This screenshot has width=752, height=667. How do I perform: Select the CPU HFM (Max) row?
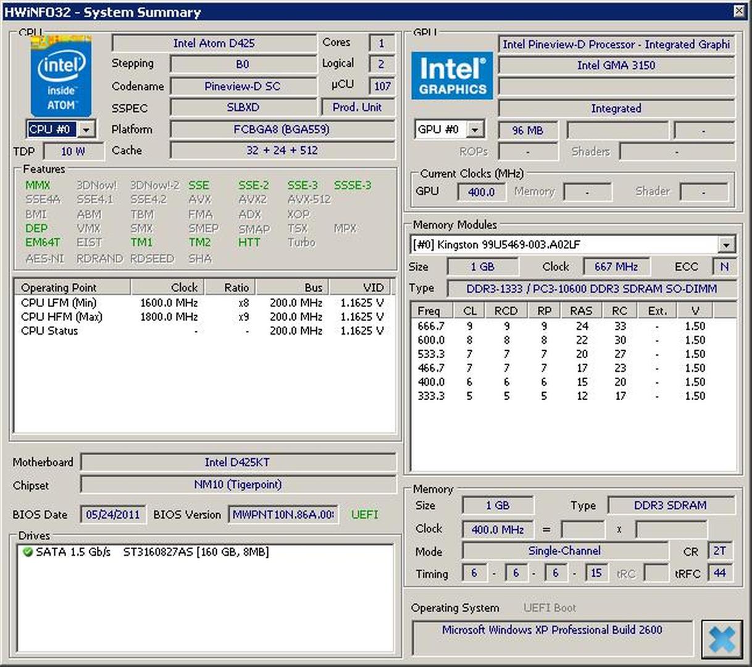pyautogui.click(x=204, y=317)
